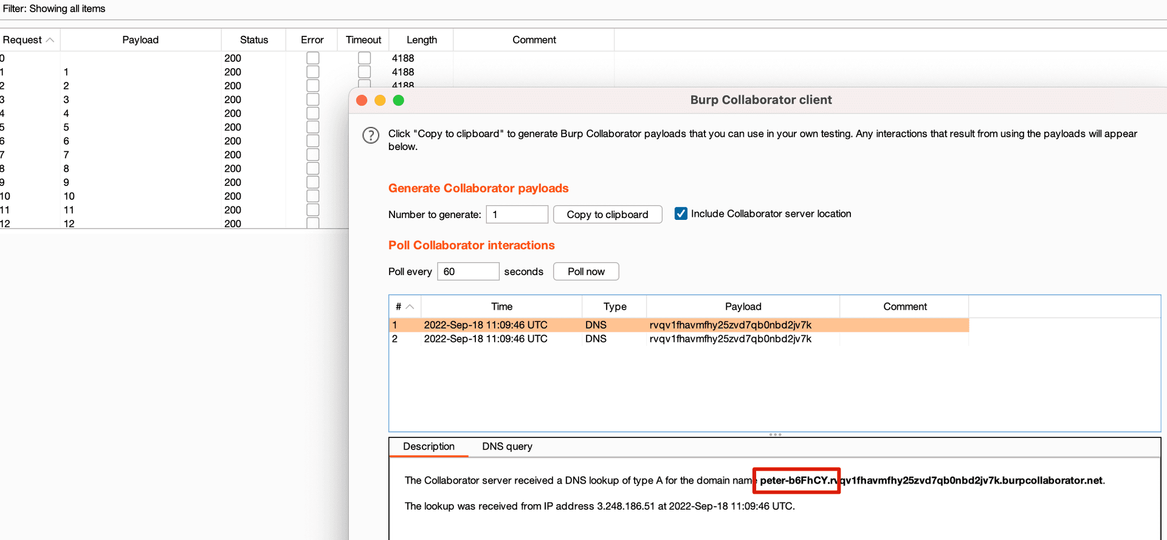
Task: Switch to the Description tab
Action: point(429,446)
